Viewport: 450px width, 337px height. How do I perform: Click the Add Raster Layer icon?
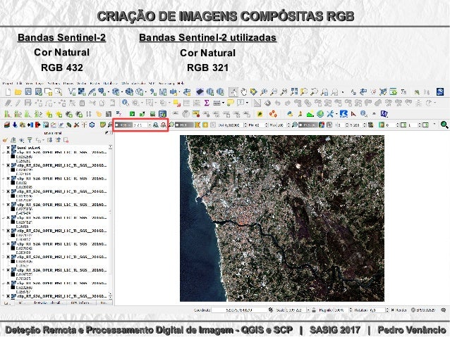(82, 91)
